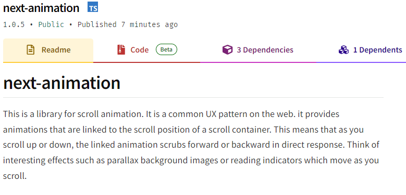Click the paragraph starting with This is a library

191,145
